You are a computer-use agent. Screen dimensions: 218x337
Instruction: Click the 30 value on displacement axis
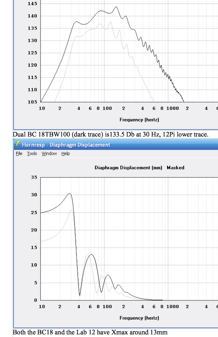coord(34,195)
